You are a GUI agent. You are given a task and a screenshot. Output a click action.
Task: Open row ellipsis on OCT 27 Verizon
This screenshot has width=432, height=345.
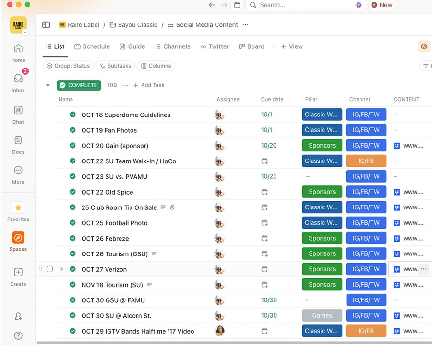click(x=424, y=269)
